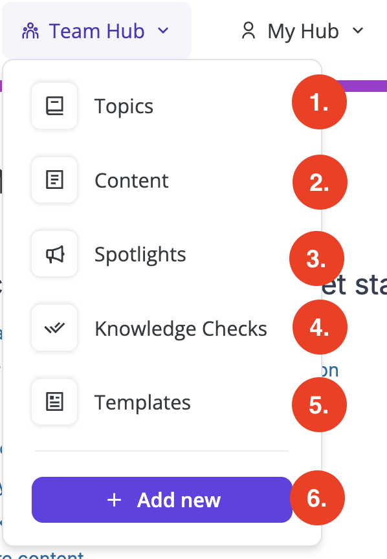Image resolution: width=387 pixels, height=559 pixels.
Task: Open the Team Hub menu label
Action: tap(96, 31)
